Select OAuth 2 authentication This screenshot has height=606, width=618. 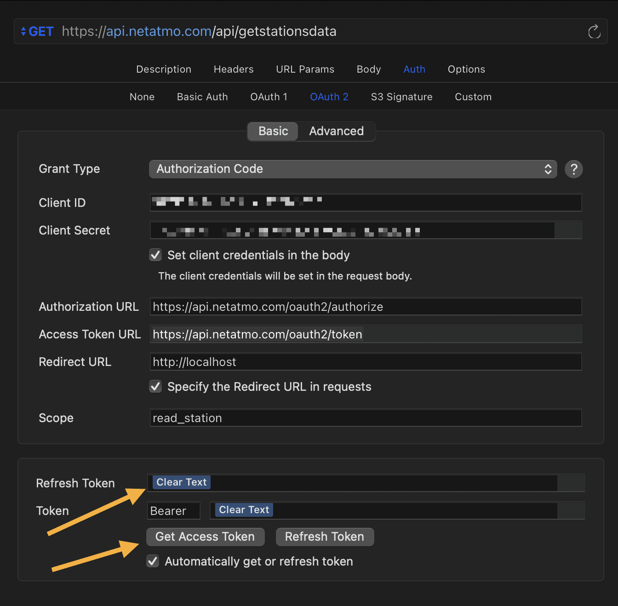tap(329, 97)
